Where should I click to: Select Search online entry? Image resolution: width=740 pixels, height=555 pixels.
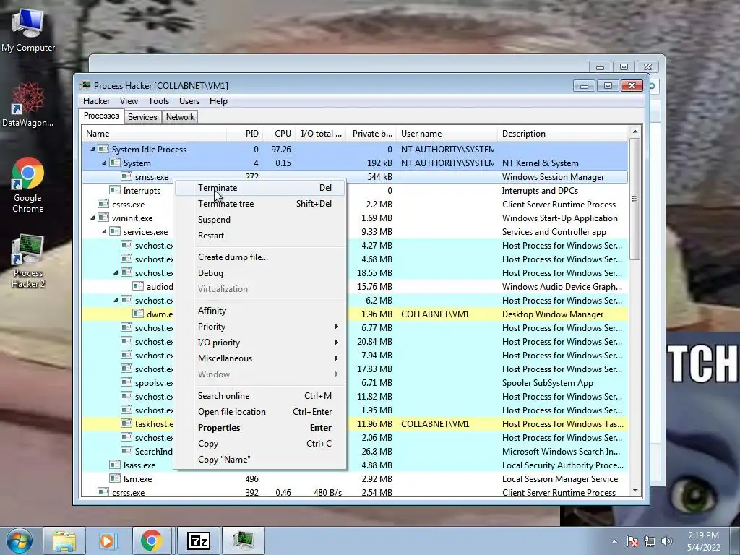[260, 396]
